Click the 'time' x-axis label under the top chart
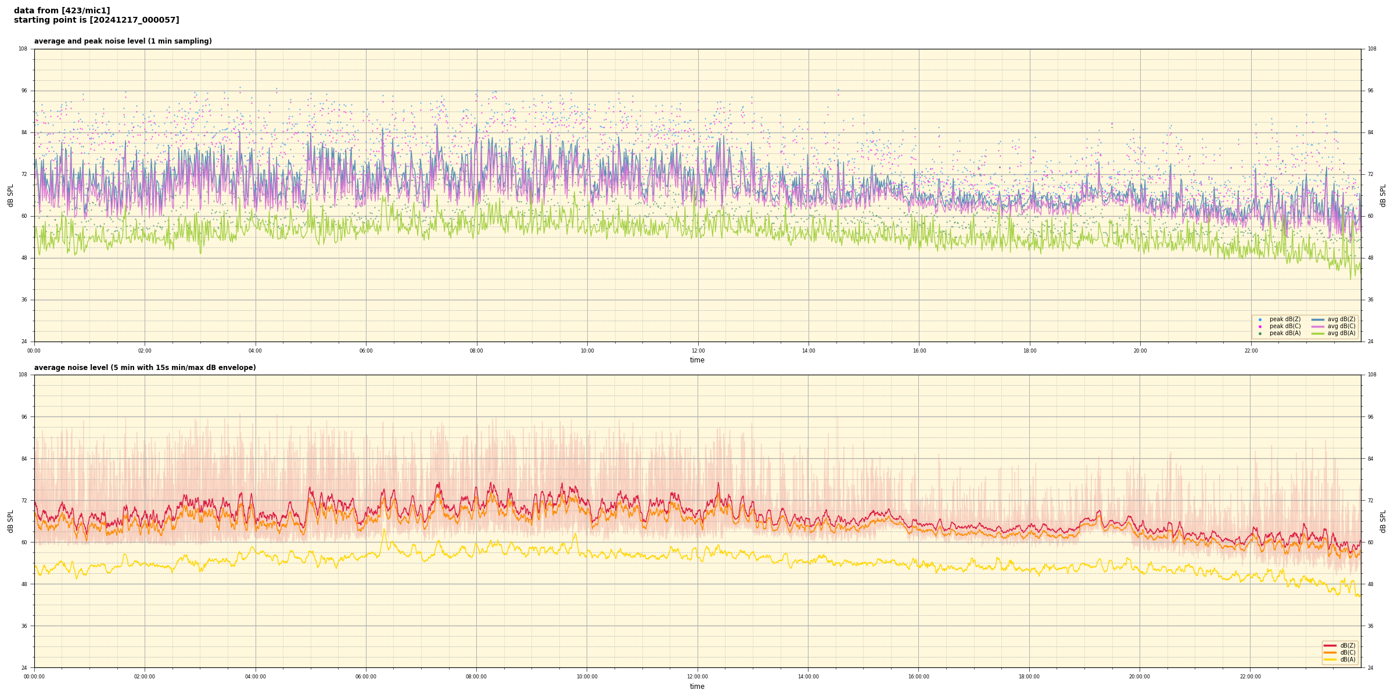Image resolution: width=1394 pixels, height=697 pixels. [x=697, y=360]
